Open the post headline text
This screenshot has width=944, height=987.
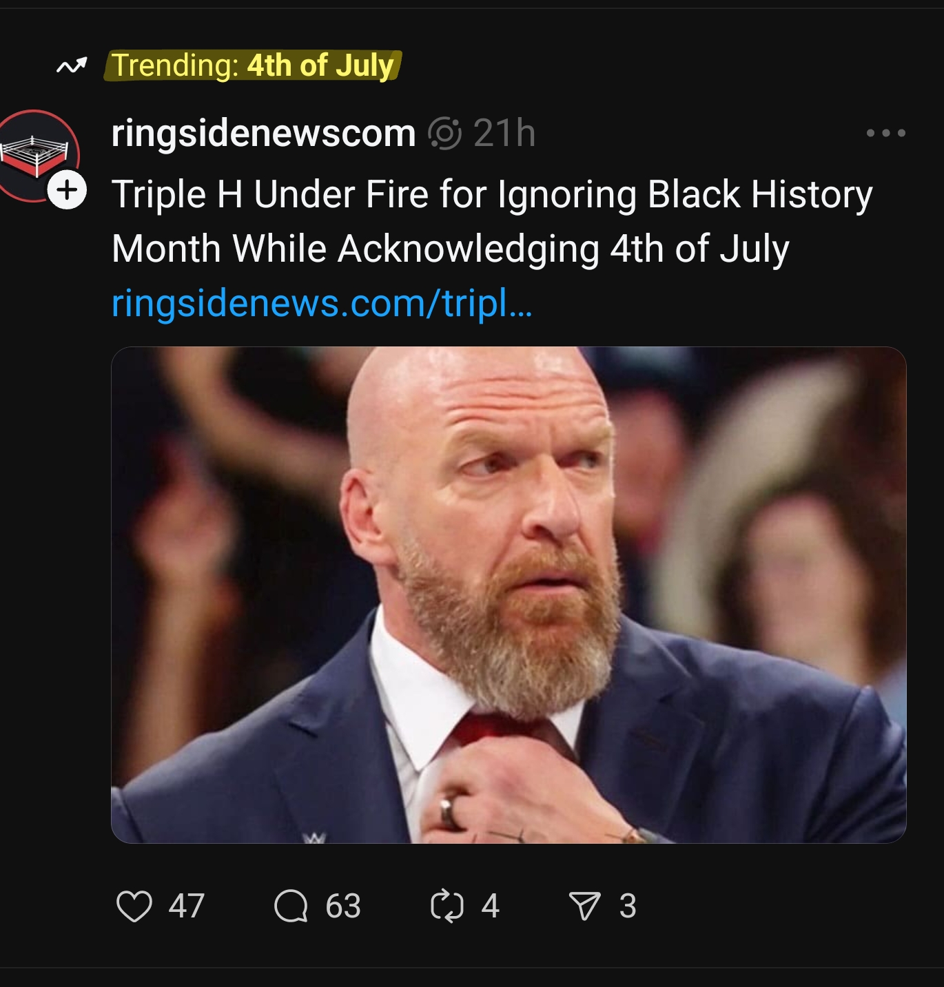[x=492, y=221]
